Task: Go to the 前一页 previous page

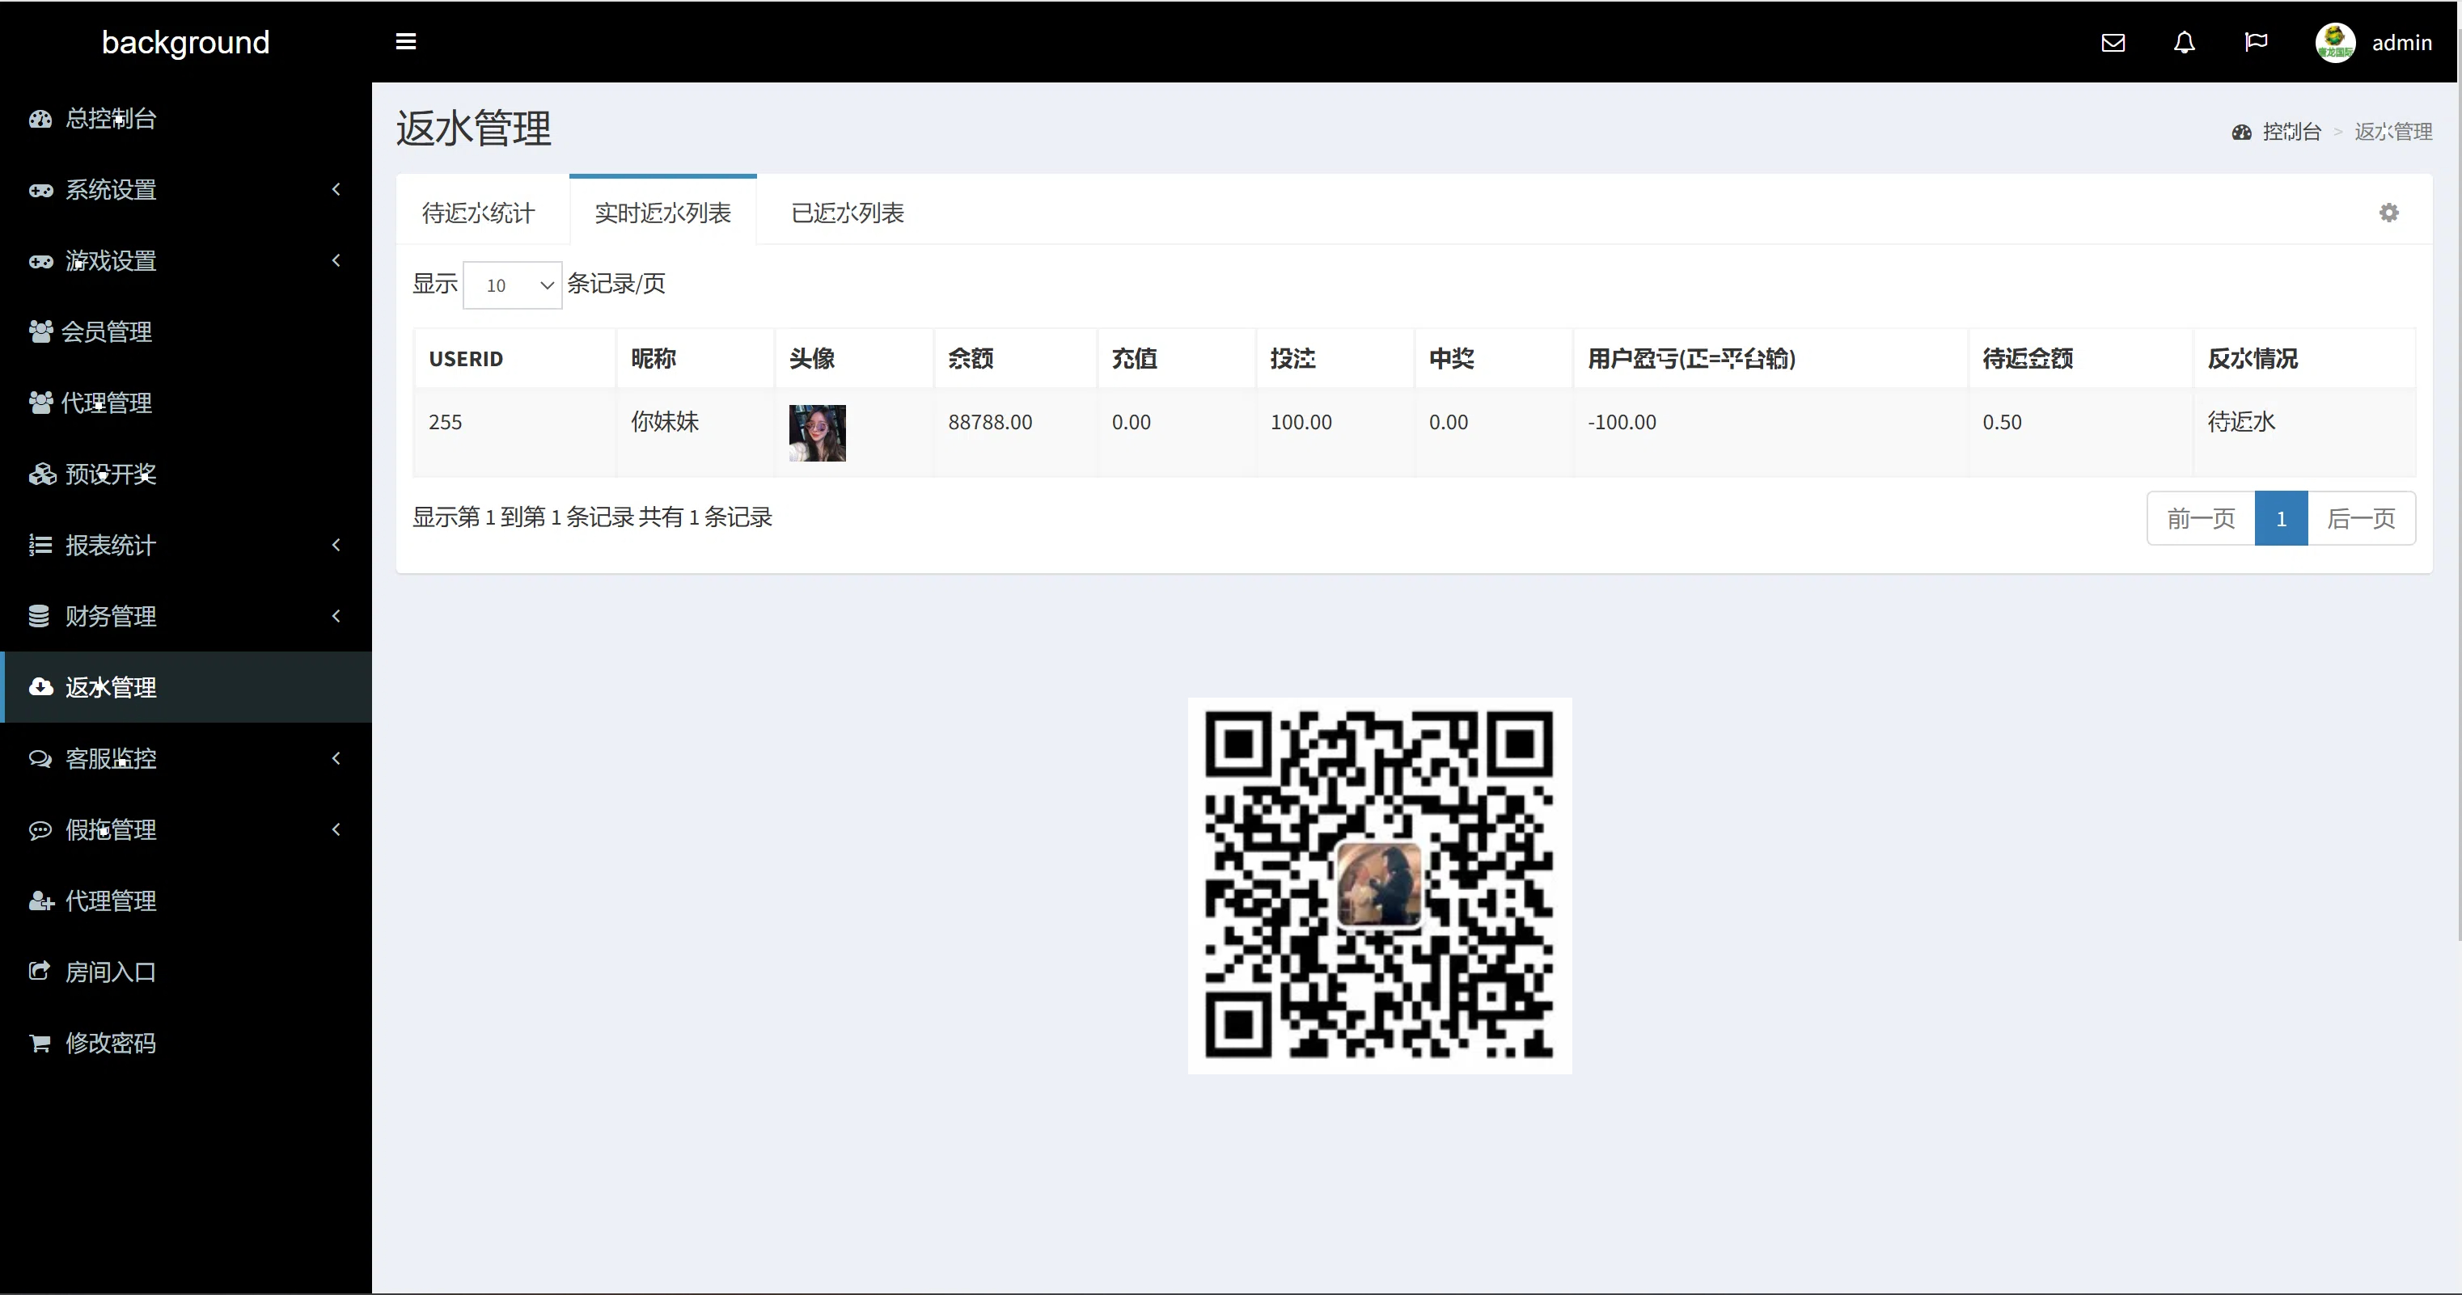Action: click(2201, 519)
